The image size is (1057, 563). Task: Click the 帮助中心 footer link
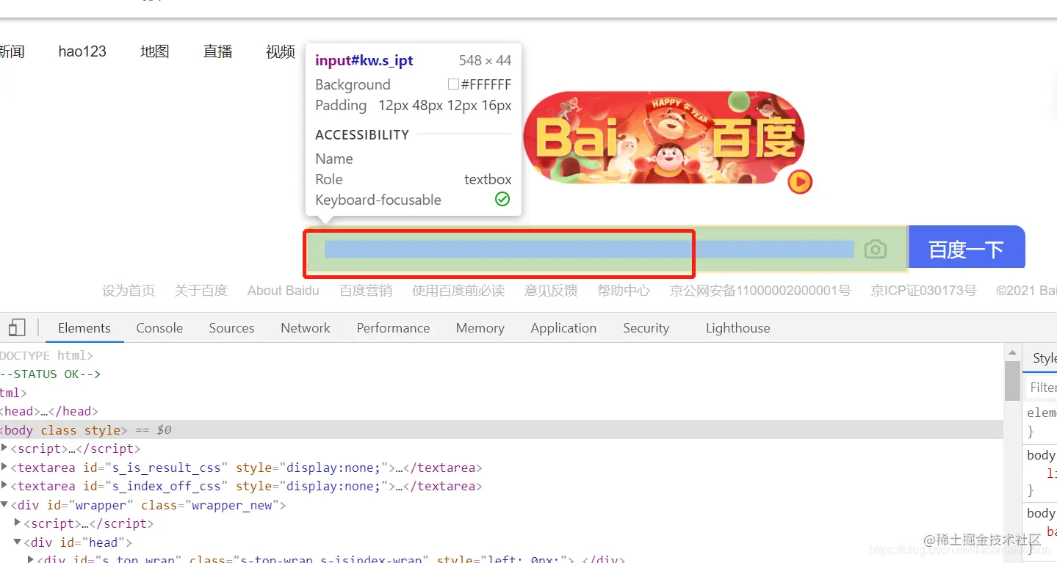click(x=624, y=291)
